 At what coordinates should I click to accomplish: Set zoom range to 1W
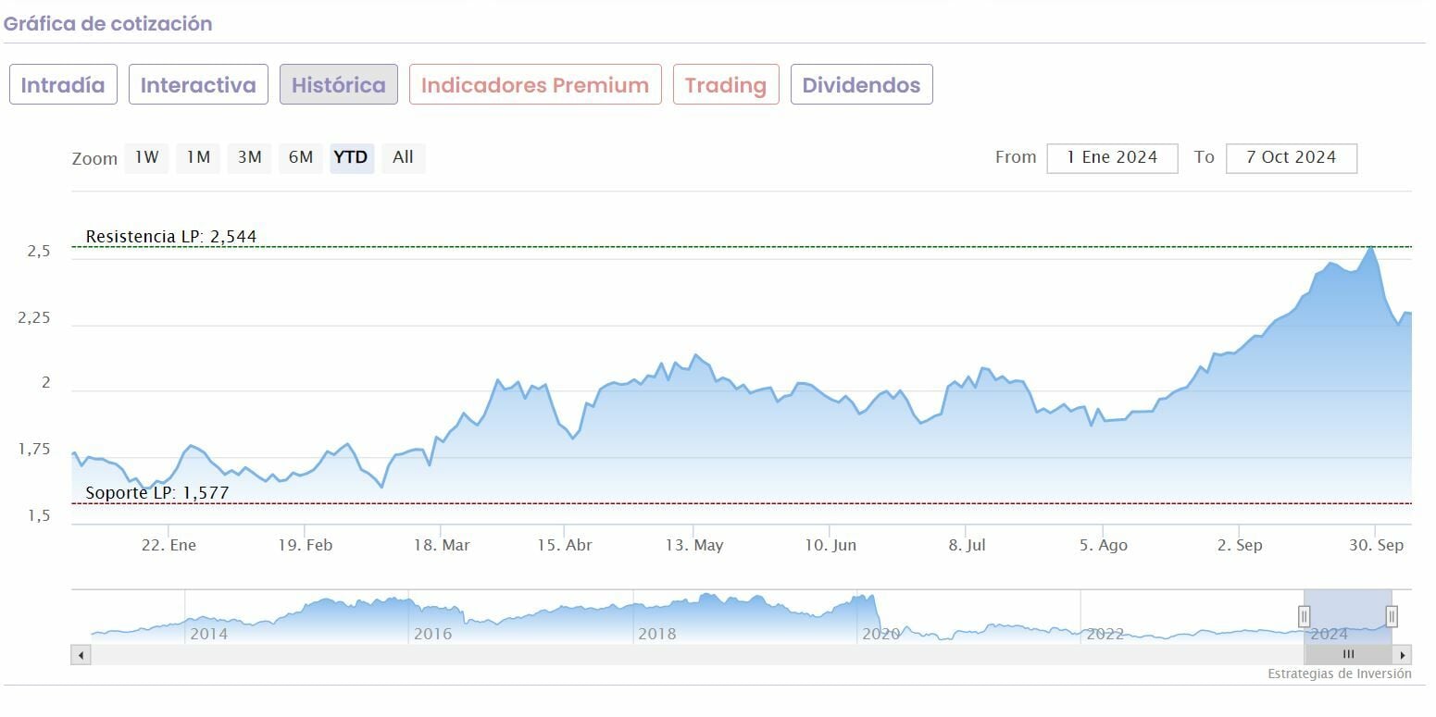point(146,157)
